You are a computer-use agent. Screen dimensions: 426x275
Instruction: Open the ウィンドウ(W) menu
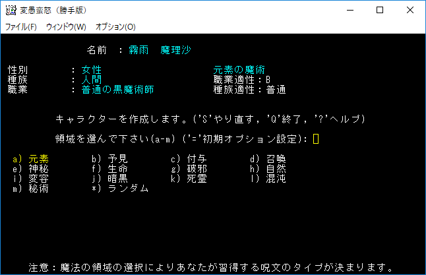pyautogui.click(x=66, y=27)
